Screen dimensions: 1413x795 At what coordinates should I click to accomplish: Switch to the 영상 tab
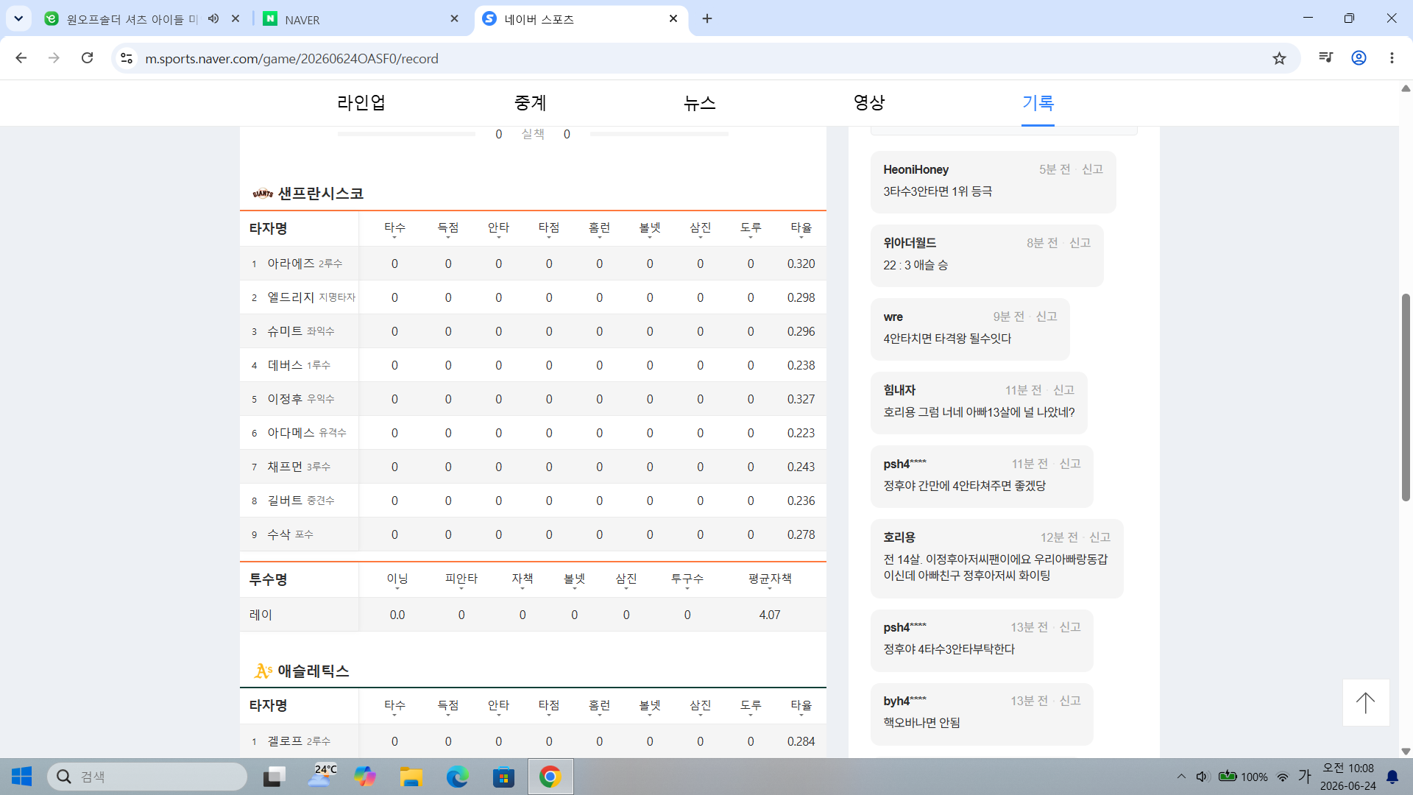pyautogui.click(x=869, y=103)
